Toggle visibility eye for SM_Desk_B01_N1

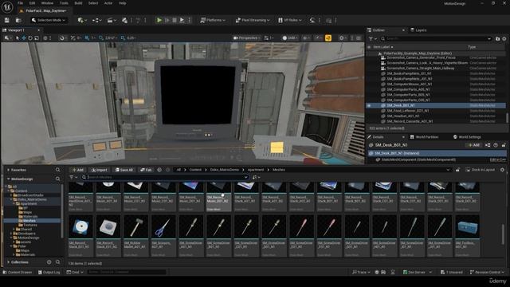pos(369,105)
